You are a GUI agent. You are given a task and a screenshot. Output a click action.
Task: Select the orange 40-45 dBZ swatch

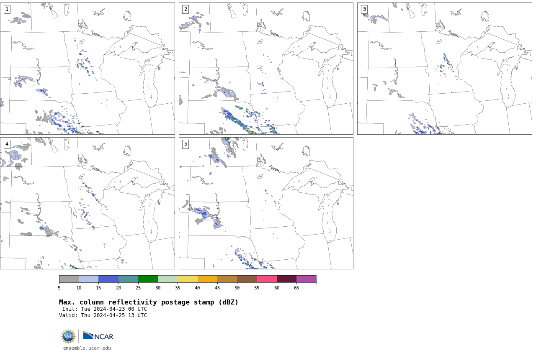coord(207,279)
